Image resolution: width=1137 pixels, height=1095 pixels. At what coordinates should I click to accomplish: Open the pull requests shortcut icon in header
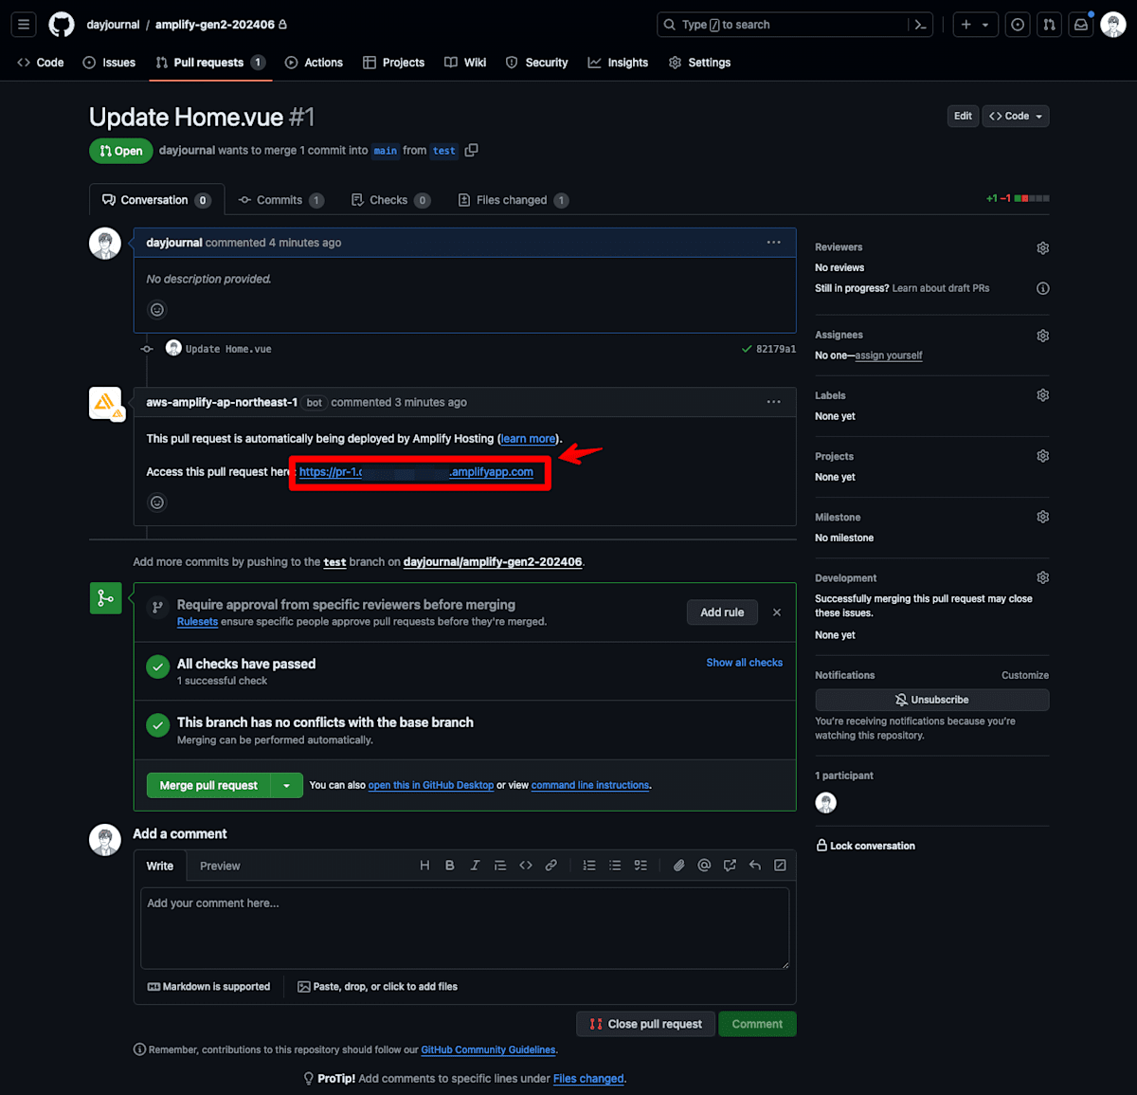[1049, 25]
